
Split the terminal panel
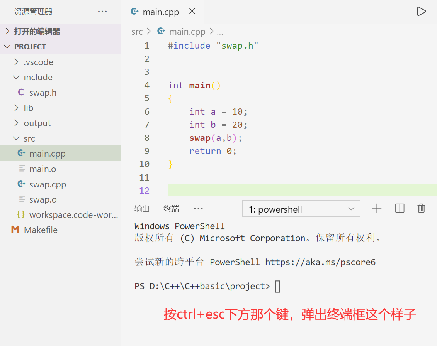pyautogui.click(x=400, y=208)
